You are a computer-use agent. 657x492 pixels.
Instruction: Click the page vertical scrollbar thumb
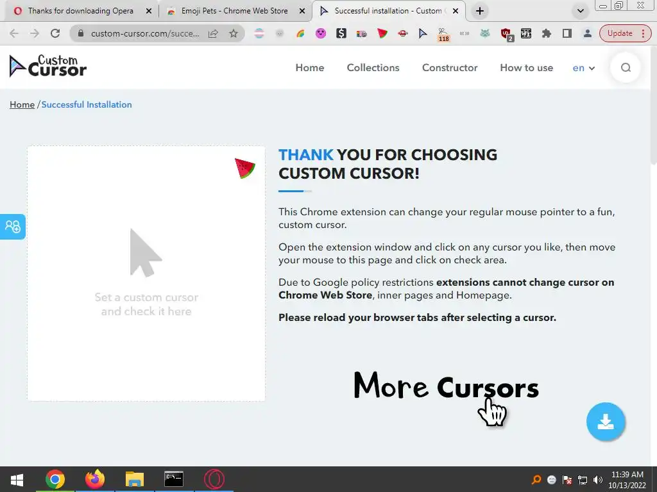coord(653,104)
